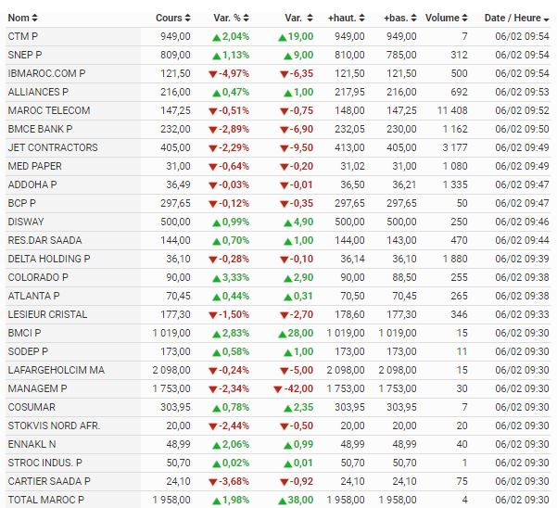Screen dimensions: 557x508
Task: Select the COSUMAR stock name
Action: (30, 407)
